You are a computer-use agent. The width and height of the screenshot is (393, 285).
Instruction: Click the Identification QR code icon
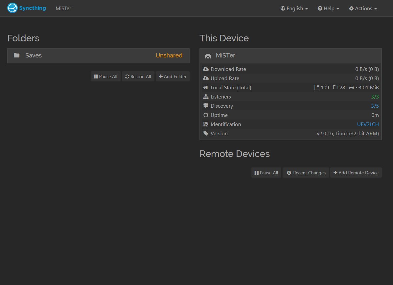[x=206, y=124]
